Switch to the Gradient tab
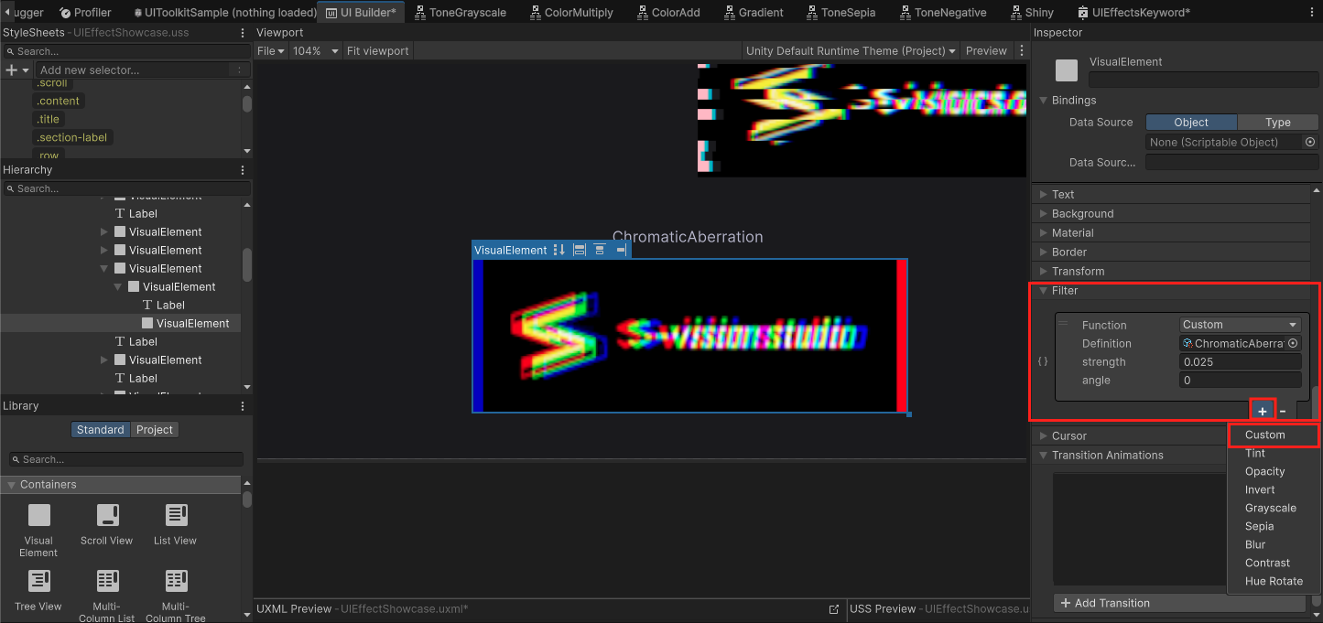The height and width of the screenshot is (623, 1323). tap(754, 12)
